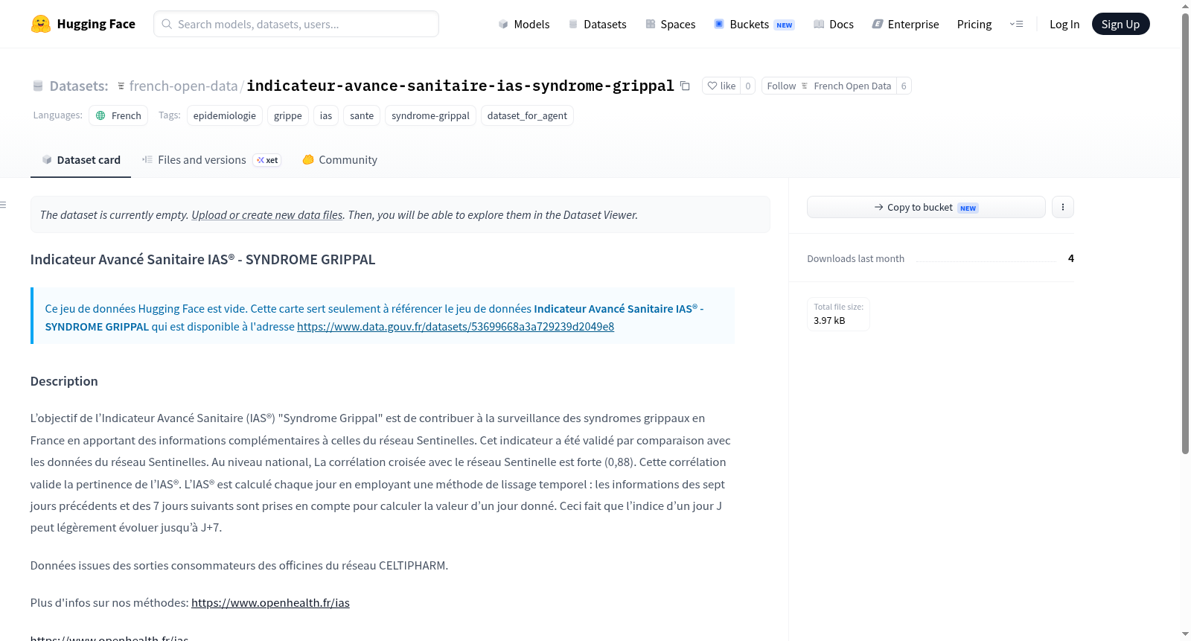
Task: Open the Enterprise page
Action: 905,24
